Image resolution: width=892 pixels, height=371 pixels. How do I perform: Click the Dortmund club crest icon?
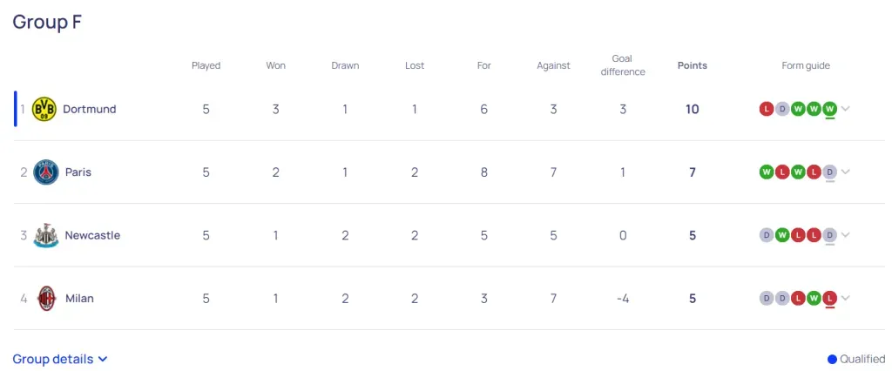point(44,109)
